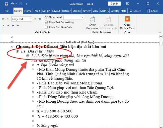This screenshot has height=128, width=163.
Task: Switch to the Home tab
Action: point(28,11)
